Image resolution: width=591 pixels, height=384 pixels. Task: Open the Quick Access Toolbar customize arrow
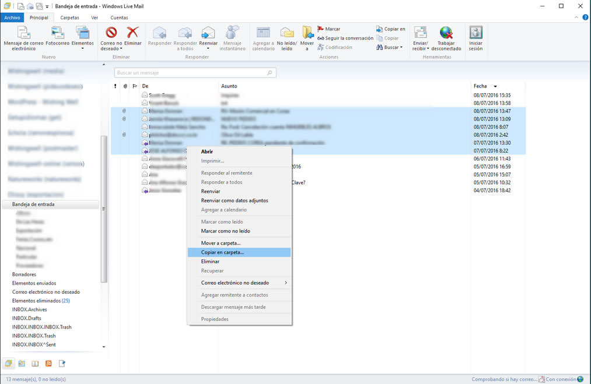pos(47,6)
